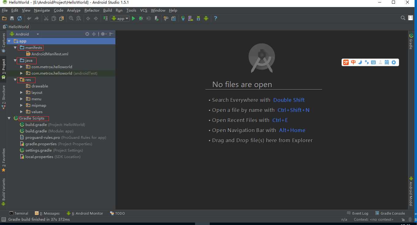
Task: Click the Paste toolbar icon
Action: pos(62,18)
